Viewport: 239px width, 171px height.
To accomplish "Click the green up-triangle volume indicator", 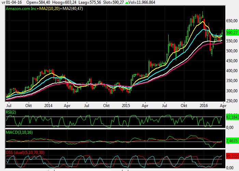I will (x=127, y=3).
